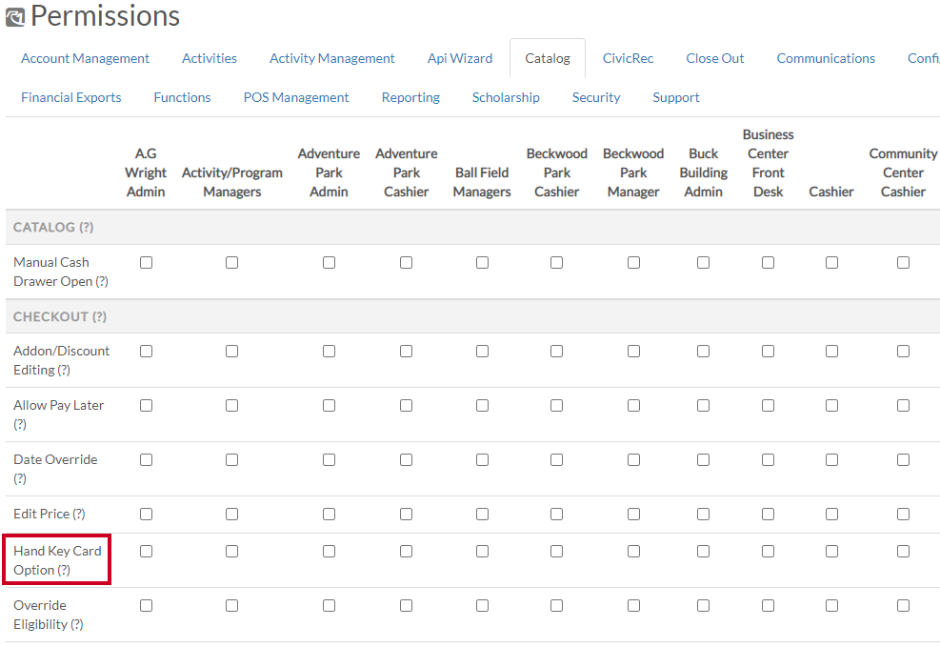This screenshot has width=940, height=647.
Task: Click the Beckwood Park Cashier column header
Action: tap(557, 172)
